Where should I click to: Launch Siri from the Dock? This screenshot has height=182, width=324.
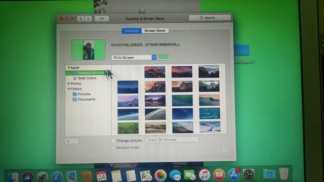pyautogui.click(x=28, y=177)
